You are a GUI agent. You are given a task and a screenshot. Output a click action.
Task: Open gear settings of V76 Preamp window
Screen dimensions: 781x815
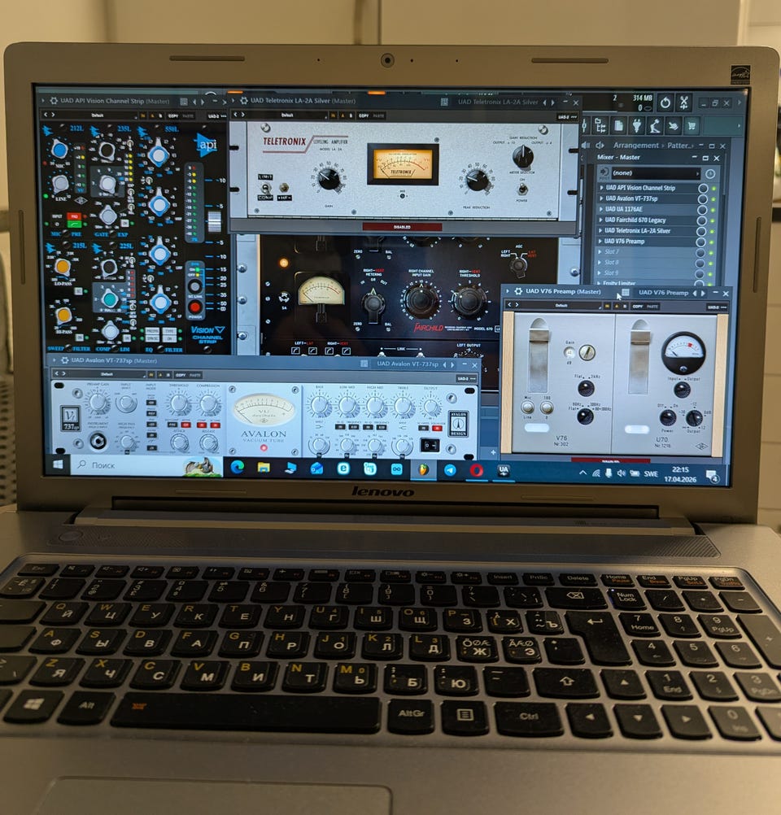(518, 291)
